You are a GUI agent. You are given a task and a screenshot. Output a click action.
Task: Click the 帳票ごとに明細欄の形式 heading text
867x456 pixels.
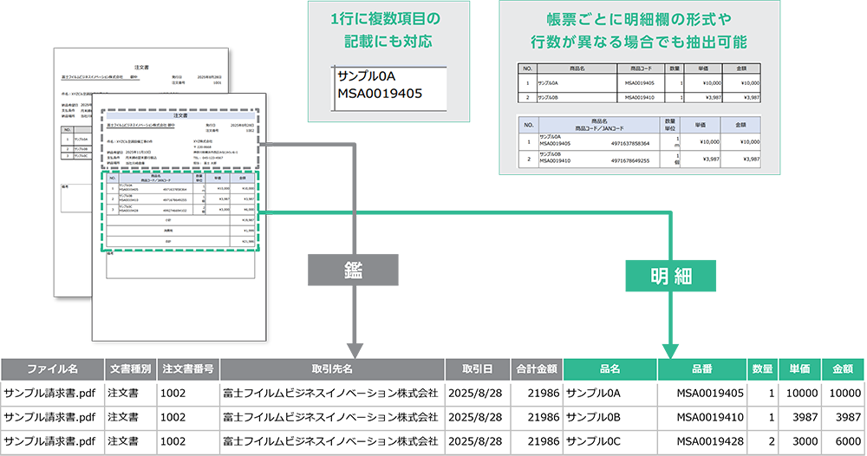(x=636, y=29)
